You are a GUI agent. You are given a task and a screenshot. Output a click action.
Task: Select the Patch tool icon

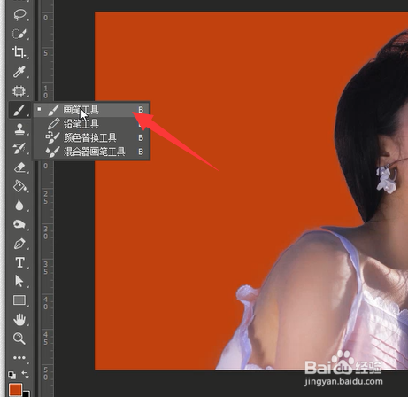coord(19,91)
